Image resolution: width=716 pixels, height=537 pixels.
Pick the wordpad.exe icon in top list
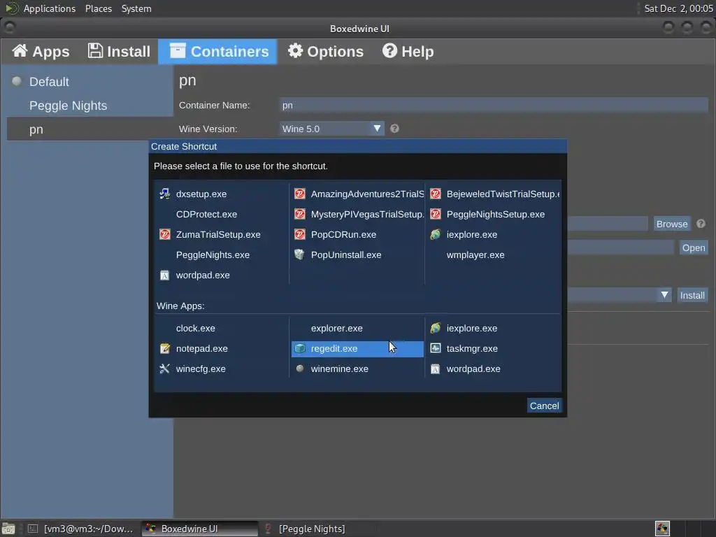(165, 275)
